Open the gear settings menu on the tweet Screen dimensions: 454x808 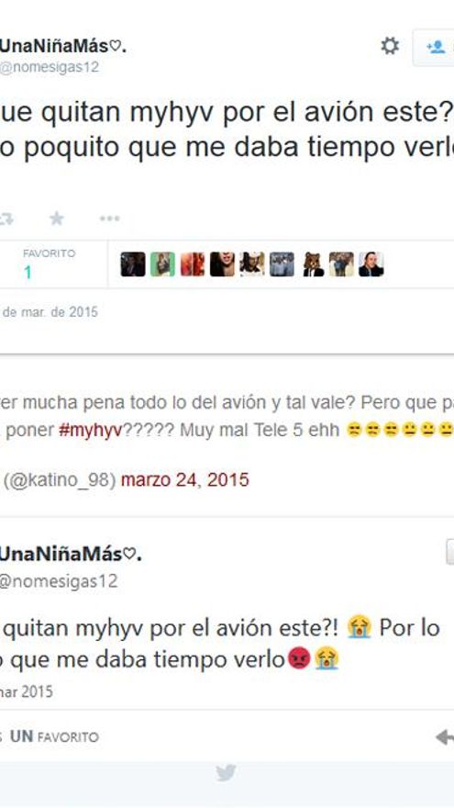390,47
